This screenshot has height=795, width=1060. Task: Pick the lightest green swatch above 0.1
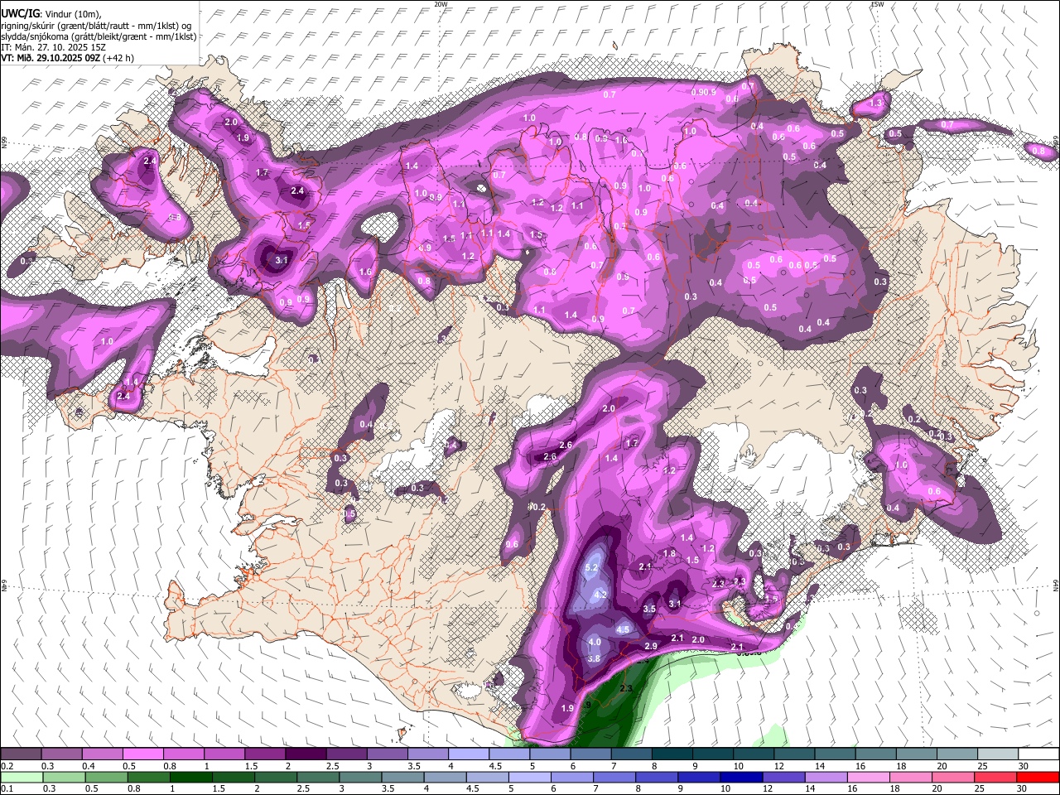(x=21, y=777)
